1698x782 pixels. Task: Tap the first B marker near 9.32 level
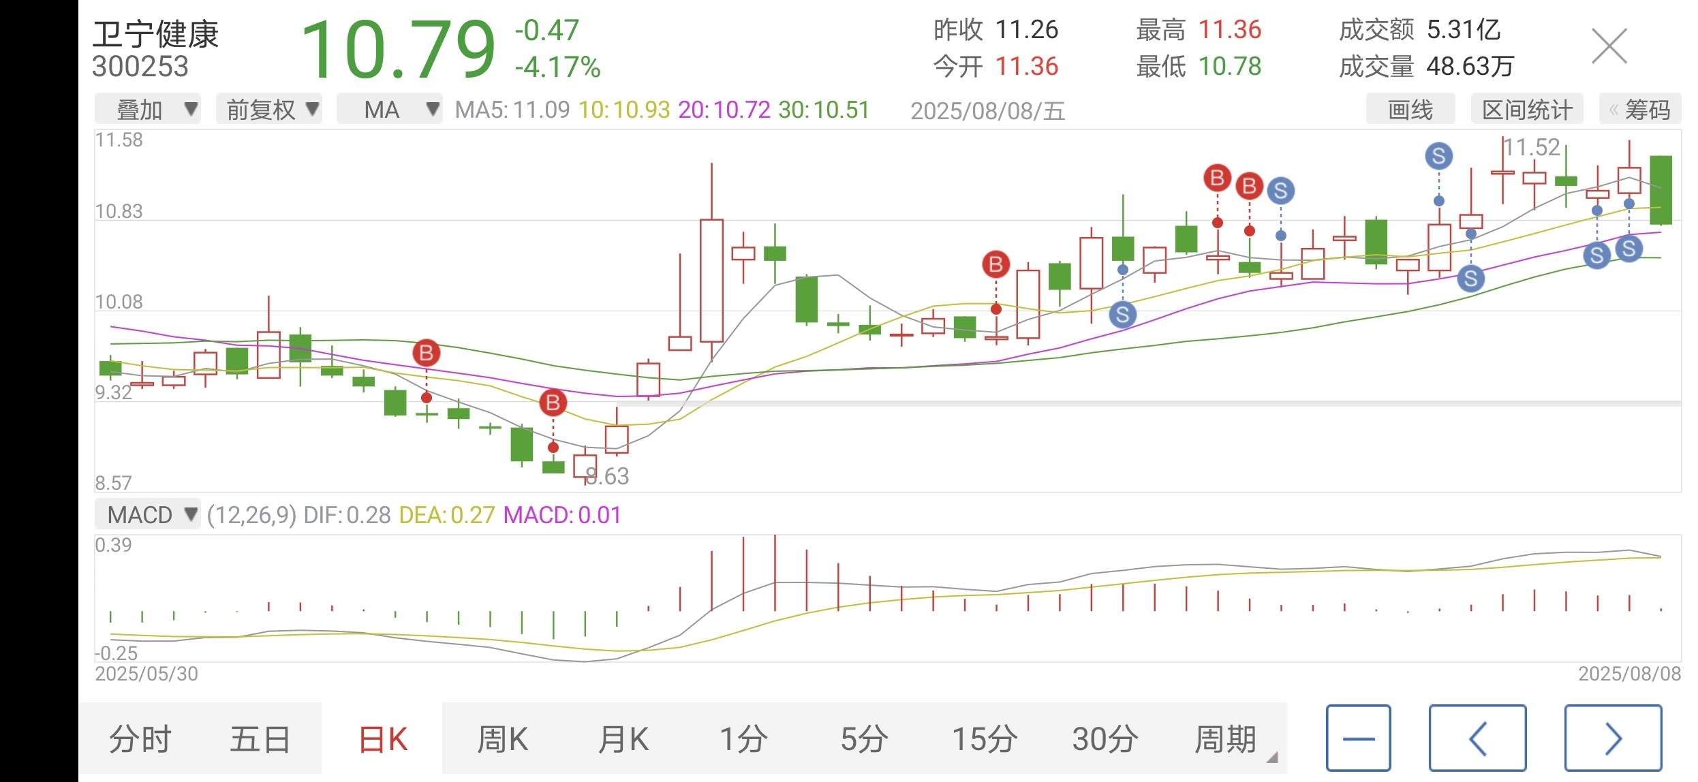(427, 353)
